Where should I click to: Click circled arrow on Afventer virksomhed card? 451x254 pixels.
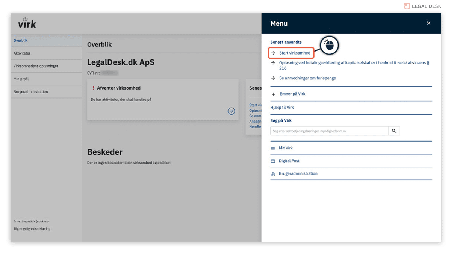coord(232,111)
